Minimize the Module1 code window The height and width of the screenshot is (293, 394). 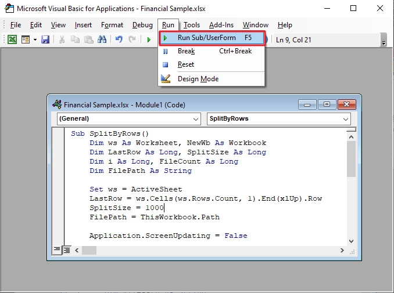point(307,104)
